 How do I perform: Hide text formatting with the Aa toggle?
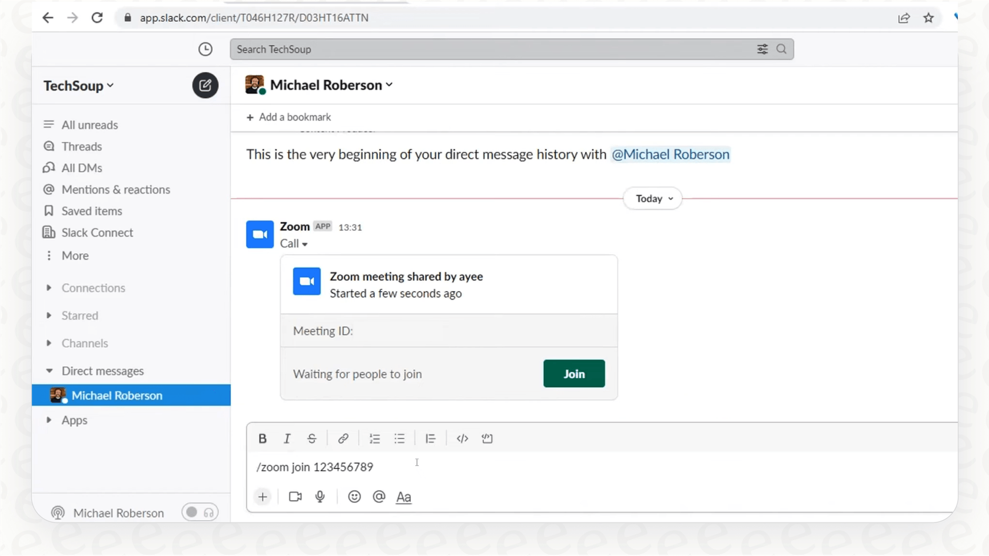pos(403,497)
